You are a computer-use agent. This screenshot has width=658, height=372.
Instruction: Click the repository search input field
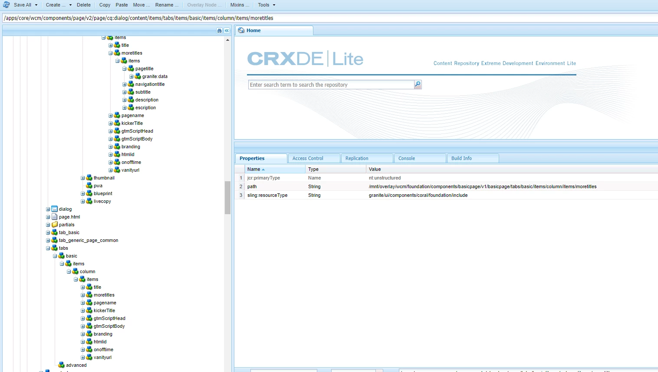coord(331,85)
